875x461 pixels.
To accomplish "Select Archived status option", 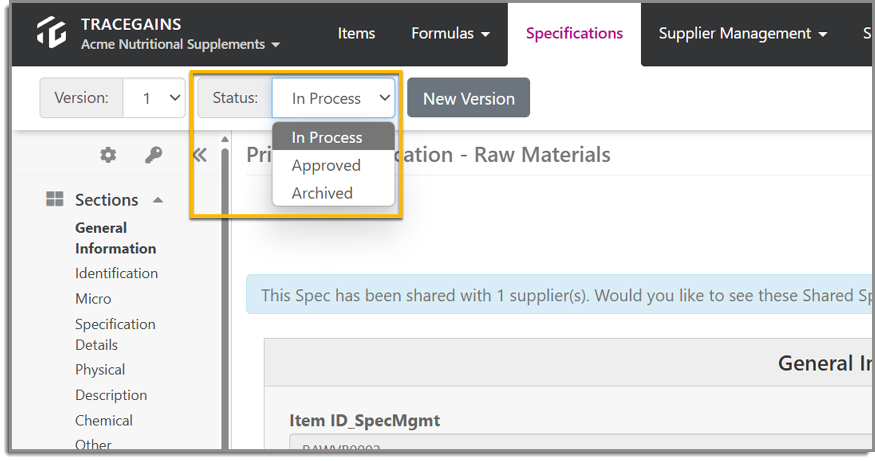I will (x=333, y=193).
